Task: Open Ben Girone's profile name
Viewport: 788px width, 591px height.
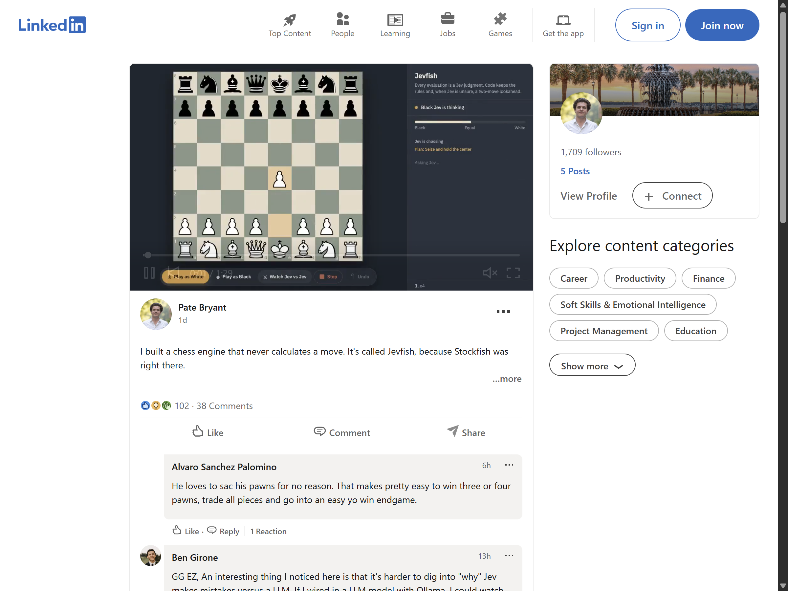Action: pyautogui.click(x=194, y=558)
